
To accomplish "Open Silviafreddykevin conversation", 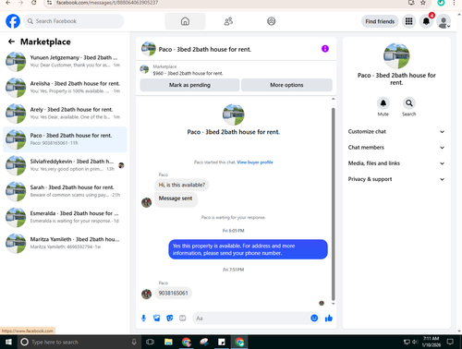I will [65, 165].
